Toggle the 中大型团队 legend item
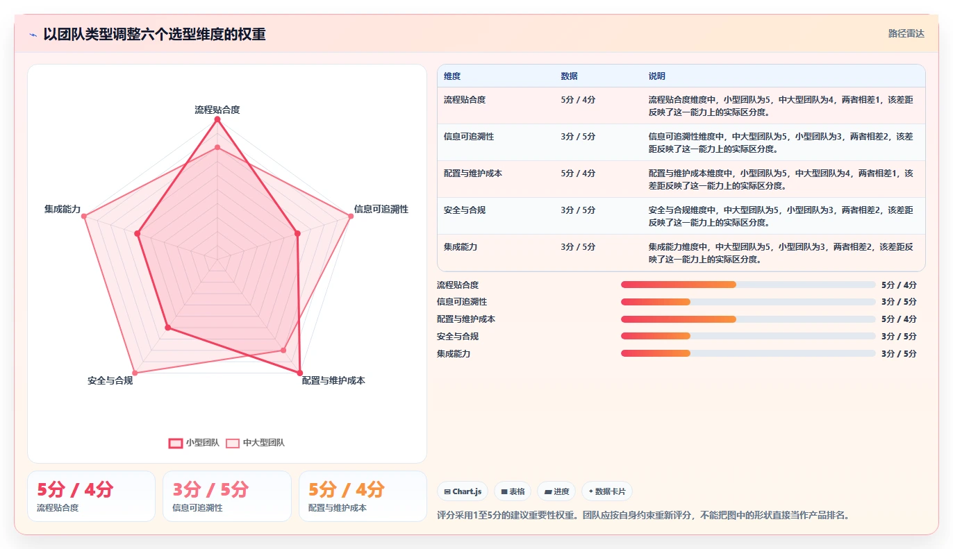Image resolution: width=953 pixels, height=549 pixels. (255, 443)
